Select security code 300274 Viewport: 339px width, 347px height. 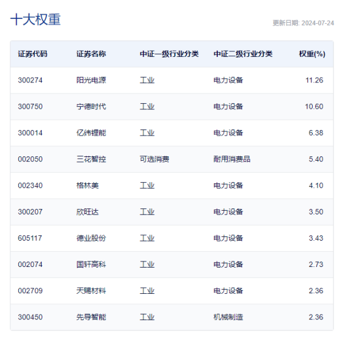pos(30,80)
